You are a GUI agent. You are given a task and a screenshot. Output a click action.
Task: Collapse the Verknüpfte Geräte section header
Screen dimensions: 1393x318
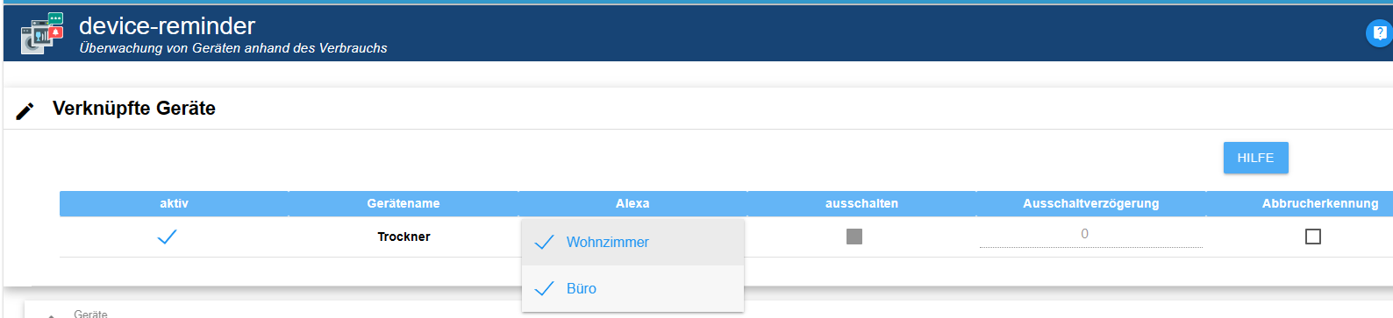[x=698, y=109]
